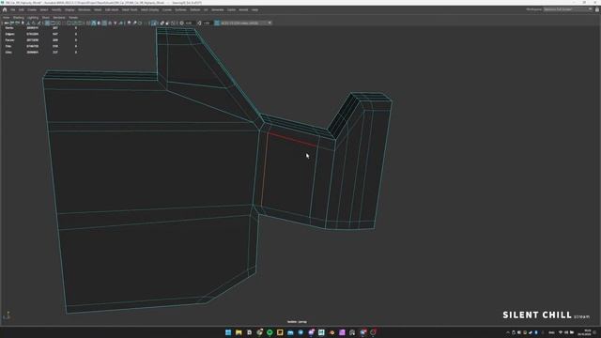Click the select camera icon in panel toolbar
The width and height of the screenshot is (601, 338).
[x=7, y=23]
